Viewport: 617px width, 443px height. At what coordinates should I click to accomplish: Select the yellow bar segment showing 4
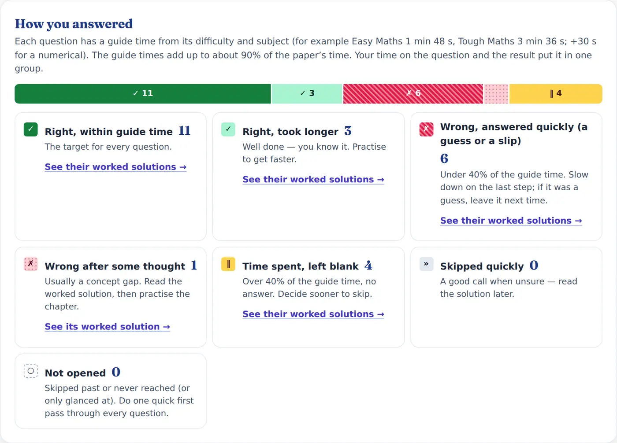556,94
